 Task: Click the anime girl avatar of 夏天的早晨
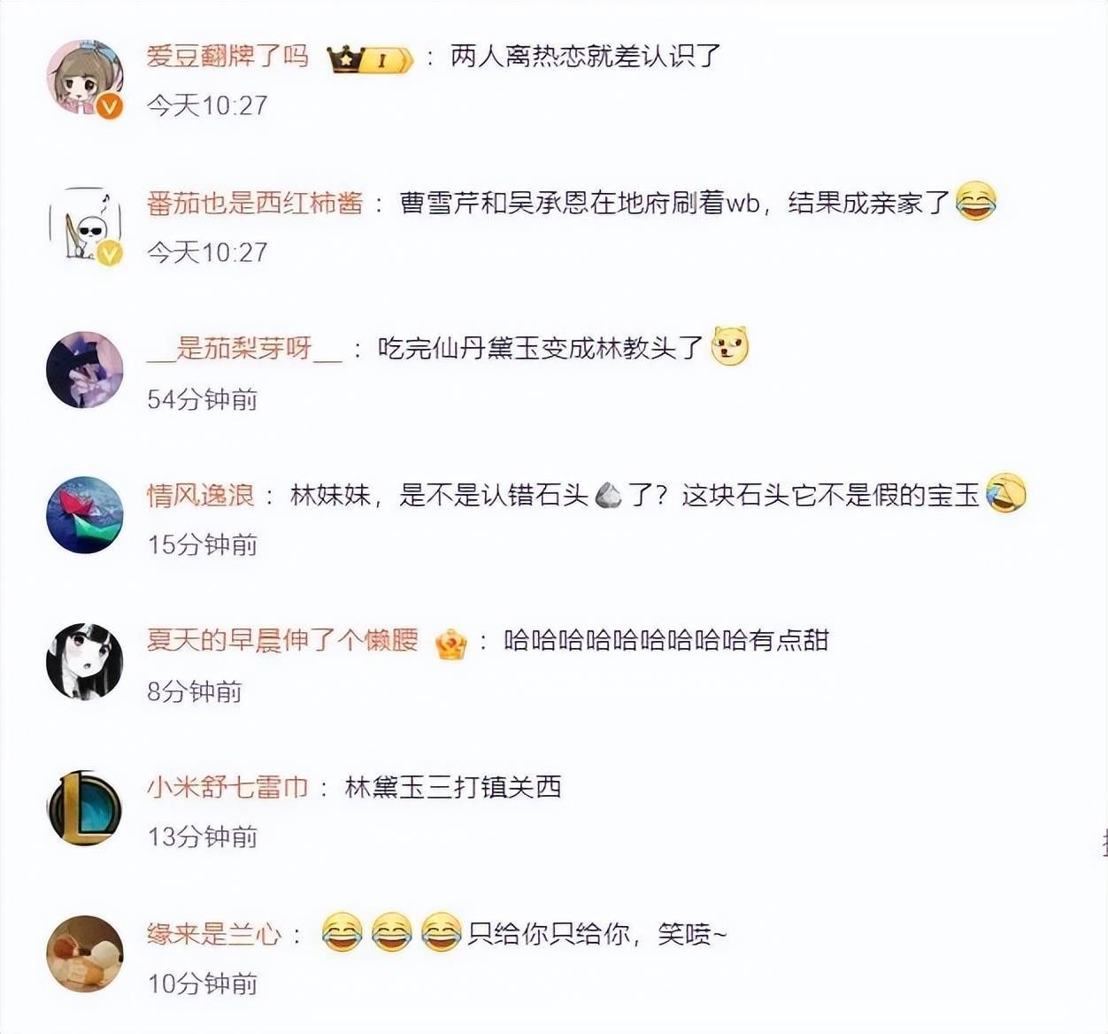pos(85,661)
